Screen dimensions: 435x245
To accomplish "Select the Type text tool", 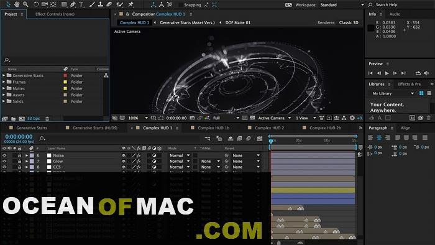I will point(81,4).
